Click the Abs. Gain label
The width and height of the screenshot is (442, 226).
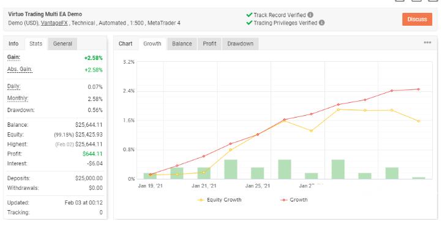[x=20, y=69]
